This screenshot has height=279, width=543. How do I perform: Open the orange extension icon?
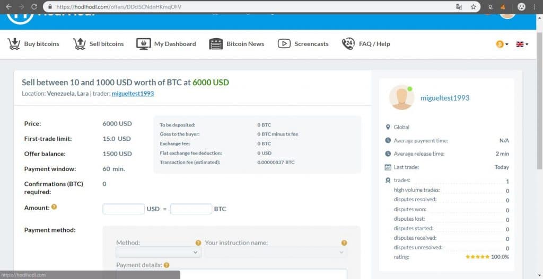click(x=503, y=7)
